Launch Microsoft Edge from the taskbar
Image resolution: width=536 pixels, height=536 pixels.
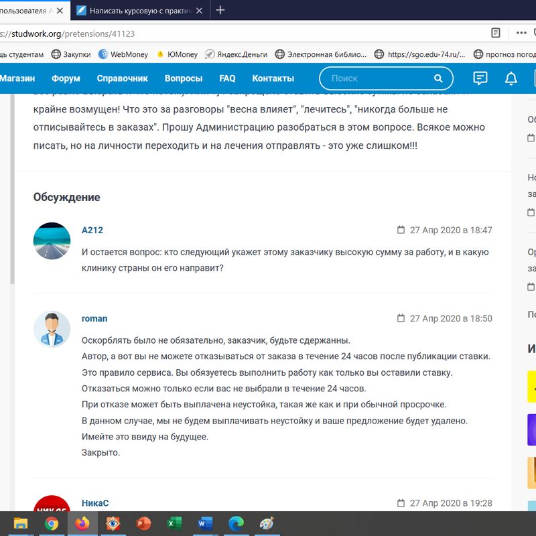tap(236, 523)
